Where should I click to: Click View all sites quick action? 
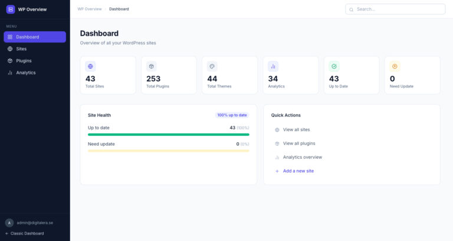pos(296,129)
